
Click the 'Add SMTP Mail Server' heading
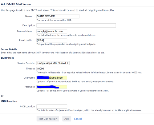[x=16, y=4]
